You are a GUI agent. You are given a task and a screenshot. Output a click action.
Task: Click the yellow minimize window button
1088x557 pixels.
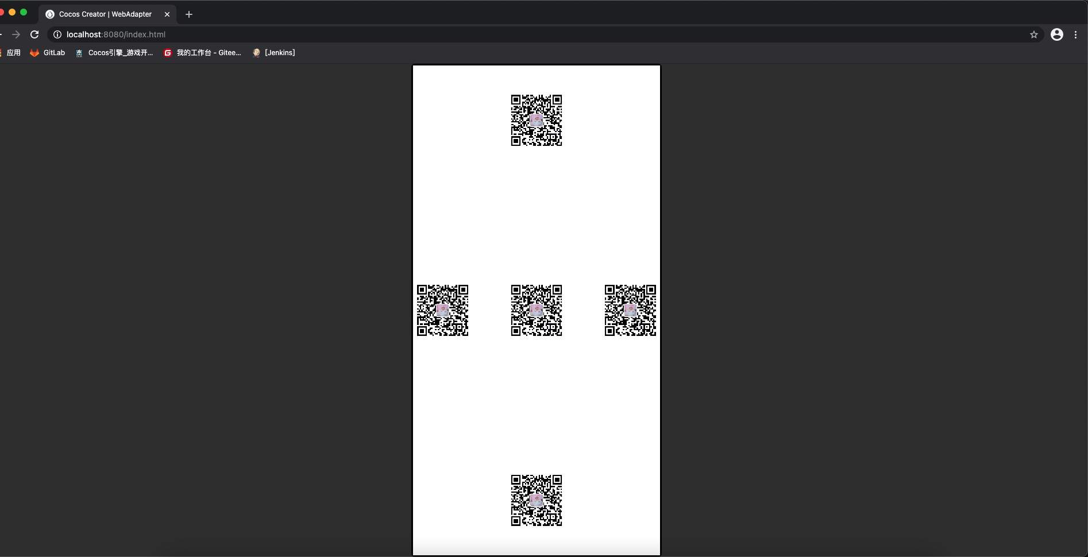12,12
